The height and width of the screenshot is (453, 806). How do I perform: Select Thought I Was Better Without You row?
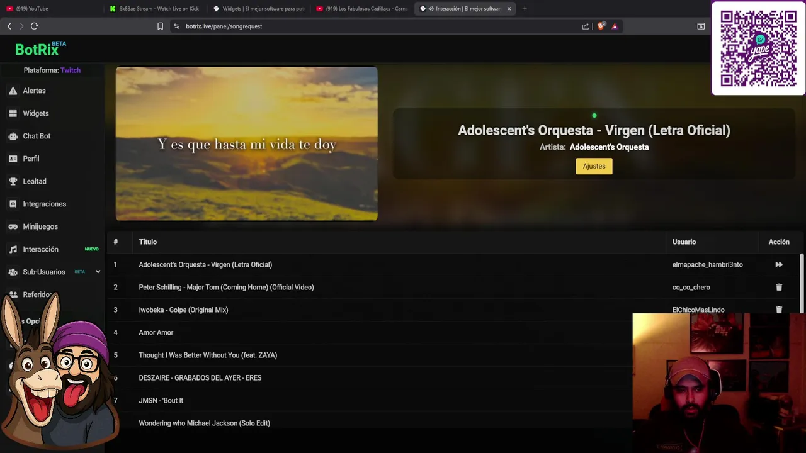tap(370, 355)
